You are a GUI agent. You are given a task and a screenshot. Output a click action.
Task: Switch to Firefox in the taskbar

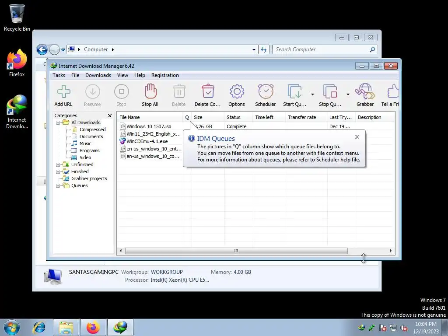point(93,327)
